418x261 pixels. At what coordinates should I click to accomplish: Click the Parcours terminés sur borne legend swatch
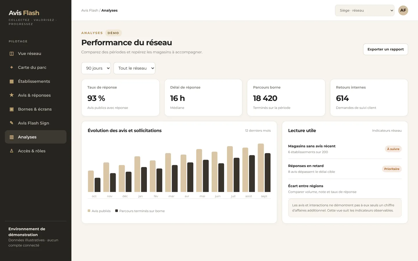click(116, 211)
